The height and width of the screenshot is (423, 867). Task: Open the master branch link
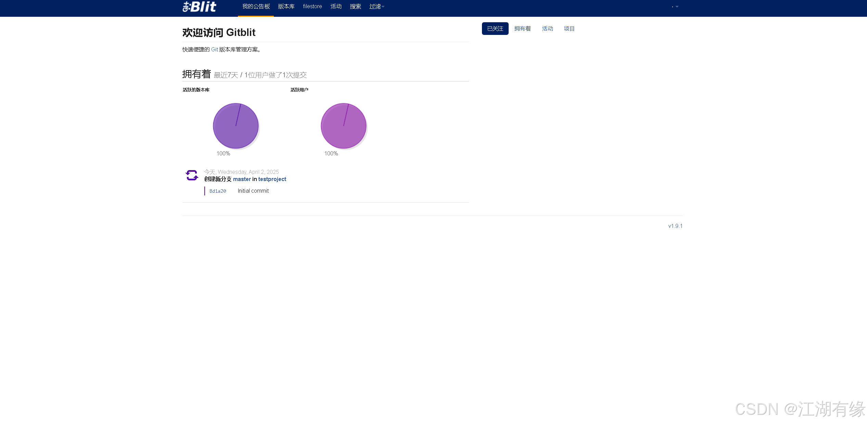[242, 179]
